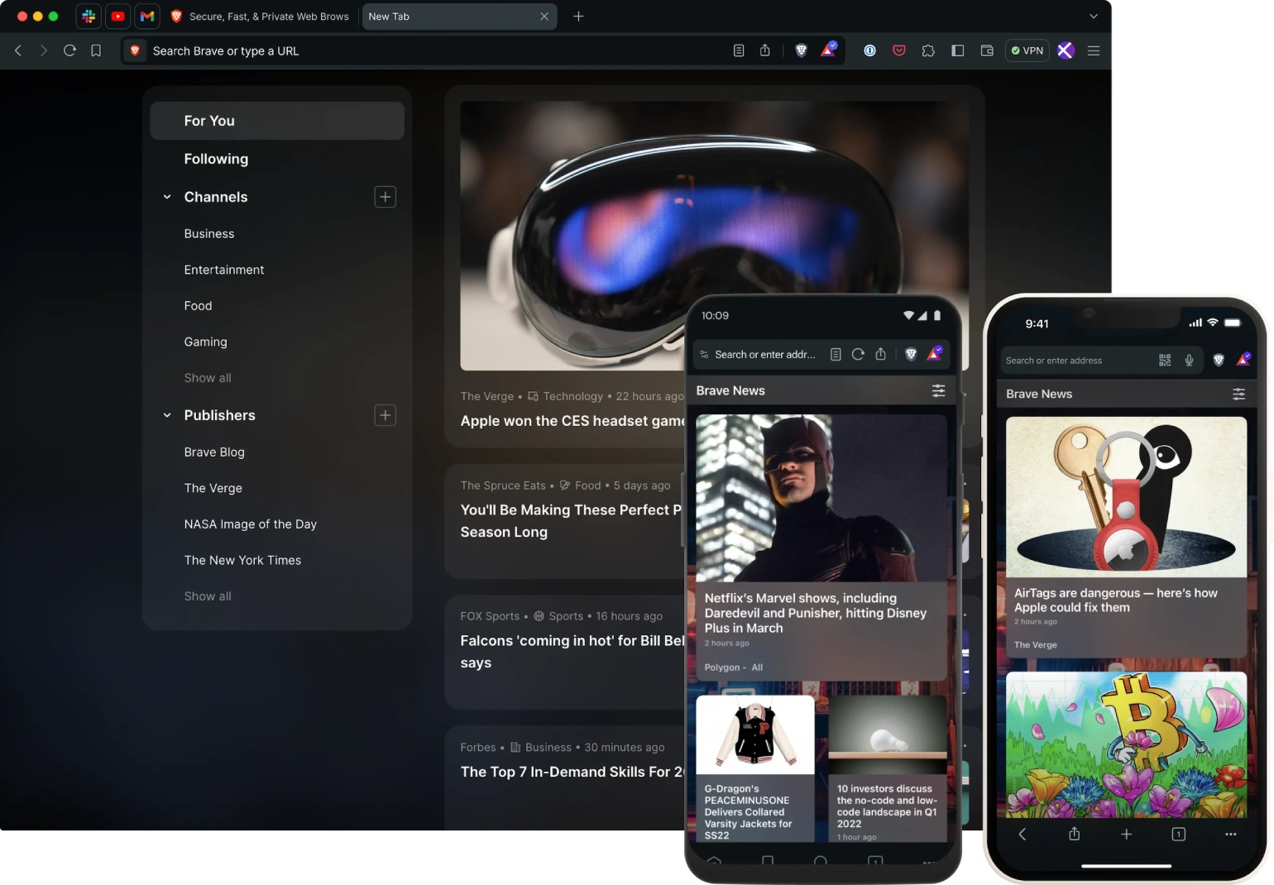Open reader mode icon in desktop address bar
The image size is (1274, 885).
click(739, 50)
